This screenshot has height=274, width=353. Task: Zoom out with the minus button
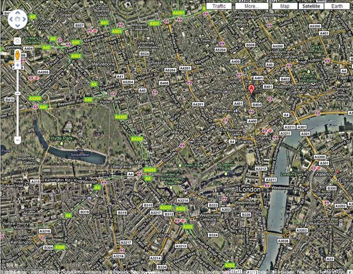(x=18, y=140)
